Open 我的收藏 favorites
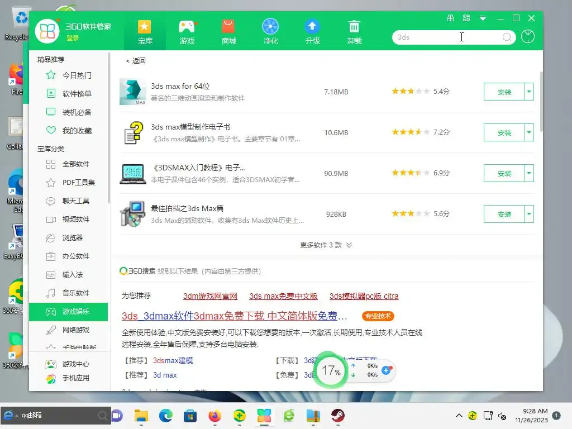The width and height of the screenshot is (572, 429). (69, 131)
